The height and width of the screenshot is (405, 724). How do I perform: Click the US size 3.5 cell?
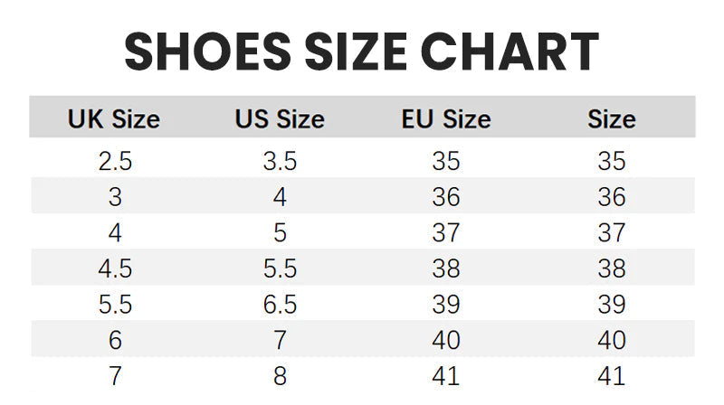pyautogui.click(x=280, y=162)
